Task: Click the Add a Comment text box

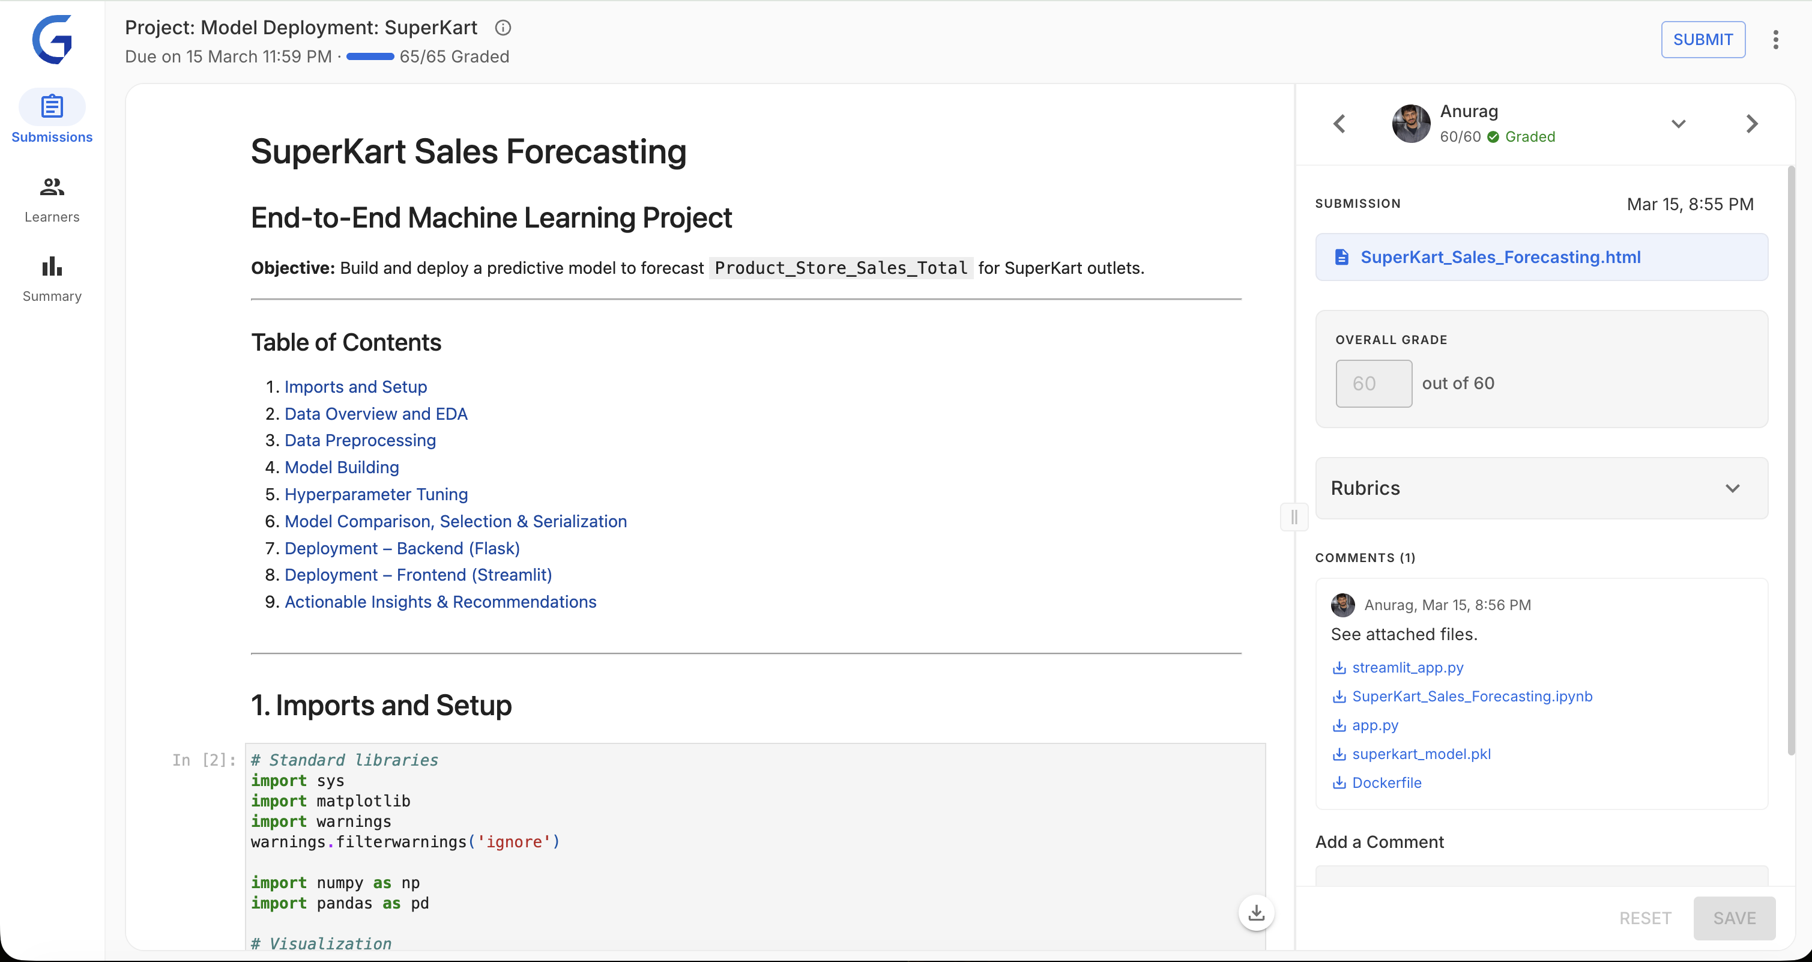Action: pos(1541,876)
